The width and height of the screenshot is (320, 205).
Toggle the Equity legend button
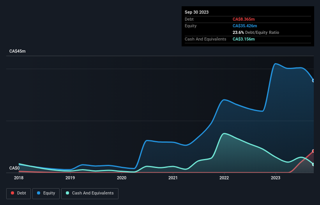[x=46, y=193]
